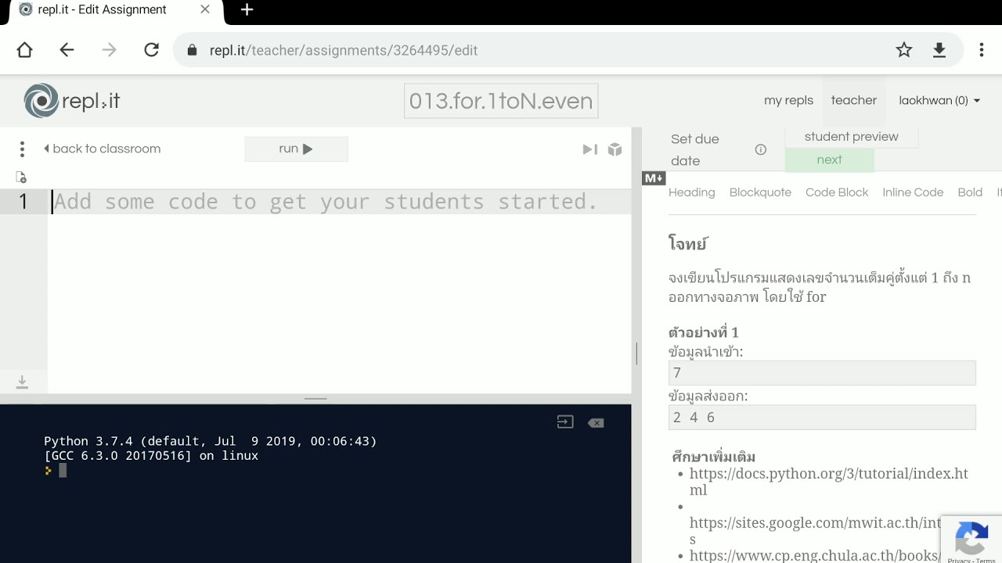Image resolution: width=1002 pixels, height=563 pixels.
Task: Open my repls
Action: click(788, 100)
